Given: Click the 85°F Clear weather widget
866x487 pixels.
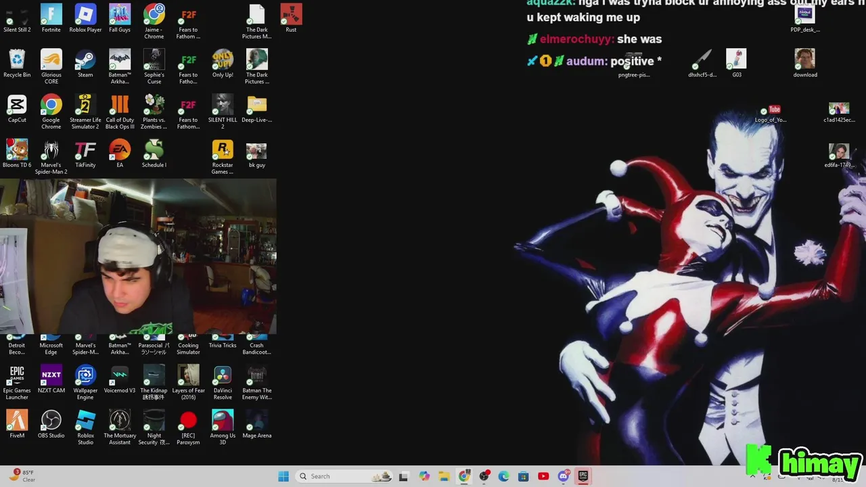Looking at the screenshot, I should [x=22, y=476].
